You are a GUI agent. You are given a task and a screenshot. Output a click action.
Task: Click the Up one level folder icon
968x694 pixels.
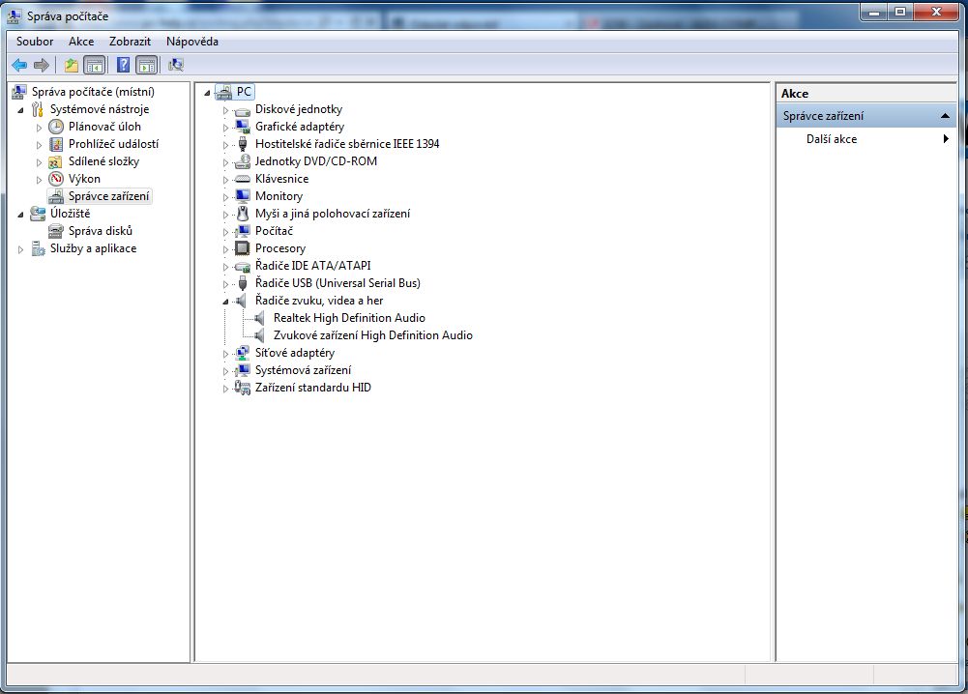pyautogui.click(x=72, y=65)
